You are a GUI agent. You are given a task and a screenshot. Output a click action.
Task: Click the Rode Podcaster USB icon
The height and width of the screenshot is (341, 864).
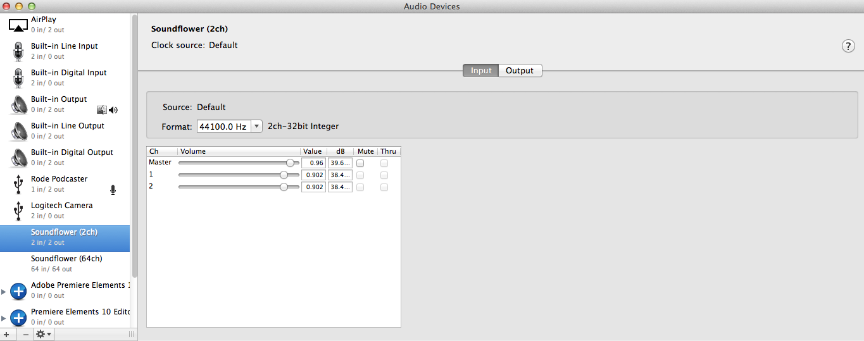pyautogui.click(x=18, y=184)
